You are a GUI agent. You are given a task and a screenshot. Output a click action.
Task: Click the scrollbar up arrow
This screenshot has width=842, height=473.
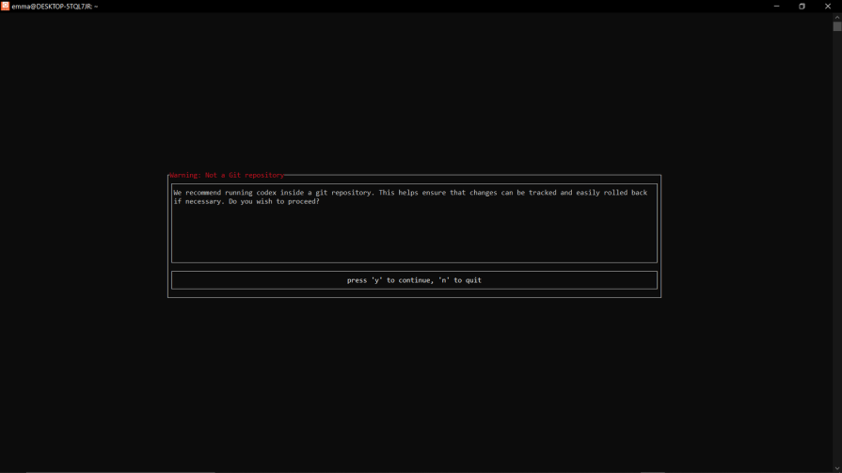tap(837, 16)
